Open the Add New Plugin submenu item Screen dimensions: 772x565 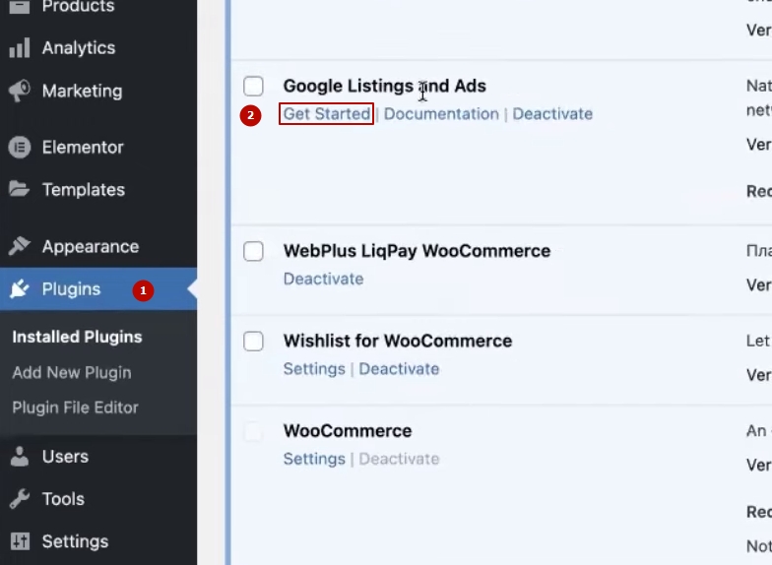[71, 373]
